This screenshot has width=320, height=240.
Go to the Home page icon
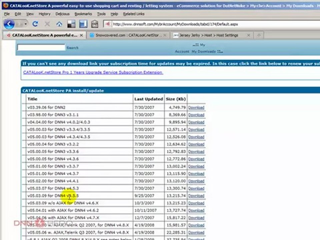coord(59,24)
